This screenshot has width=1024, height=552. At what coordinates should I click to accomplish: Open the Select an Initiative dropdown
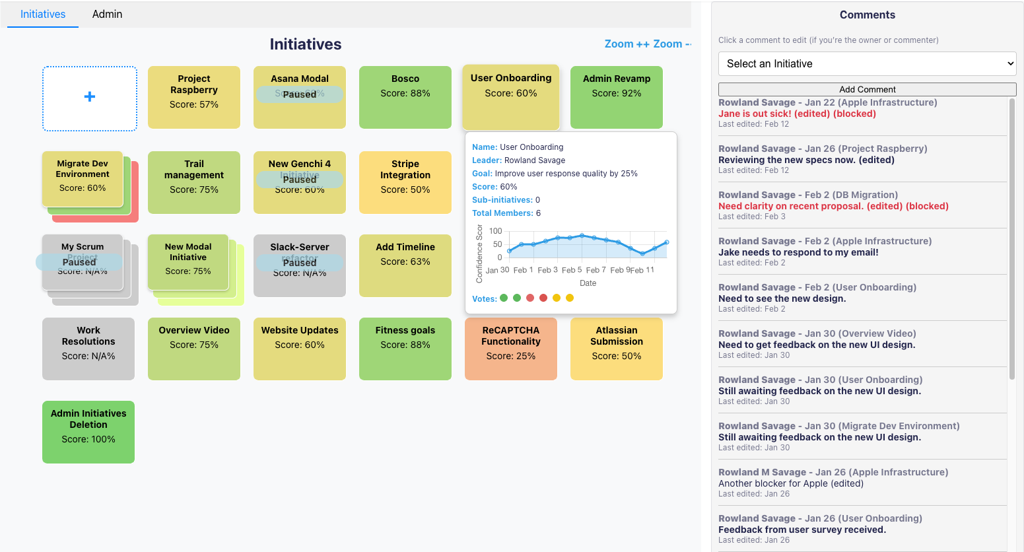tap(867, 63)
